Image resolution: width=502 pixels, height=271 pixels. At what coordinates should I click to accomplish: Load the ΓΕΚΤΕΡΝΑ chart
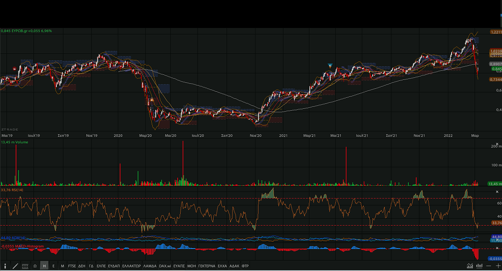click(206, 266)
